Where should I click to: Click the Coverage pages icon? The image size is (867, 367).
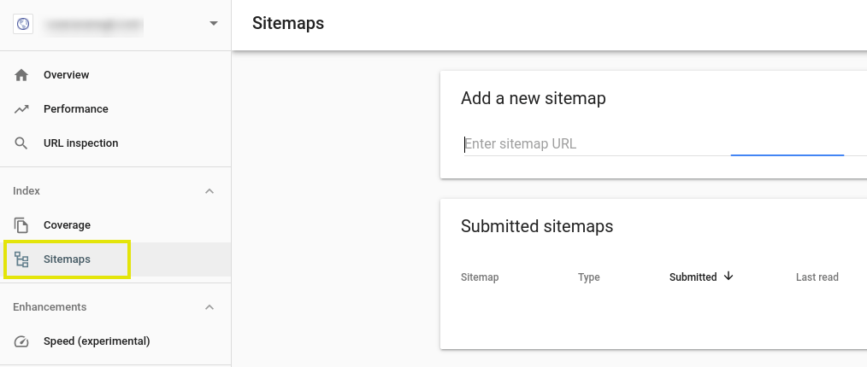tap(22, 225)
